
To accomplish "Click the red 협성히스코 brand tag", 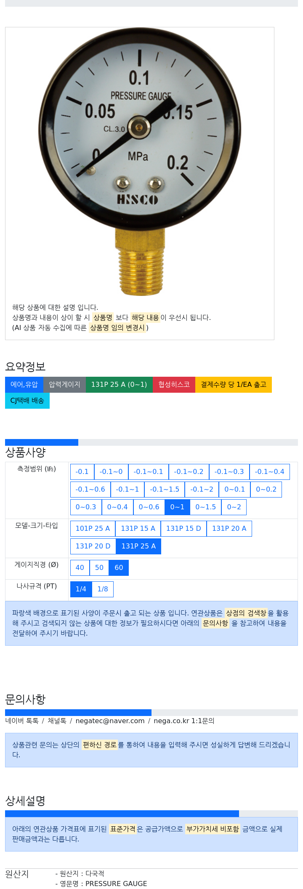I will coord(174,385).
